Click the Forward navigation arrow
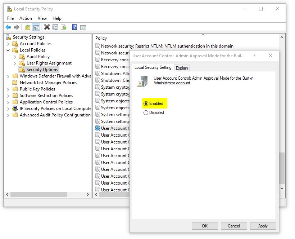The image size is (295, 239). tap(16, 27)
